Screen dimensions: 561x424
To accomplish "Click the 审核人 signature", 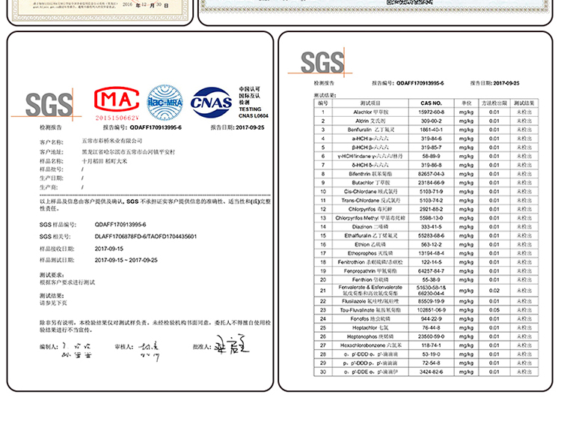I will pyautogui.click(x=149, y=351).
